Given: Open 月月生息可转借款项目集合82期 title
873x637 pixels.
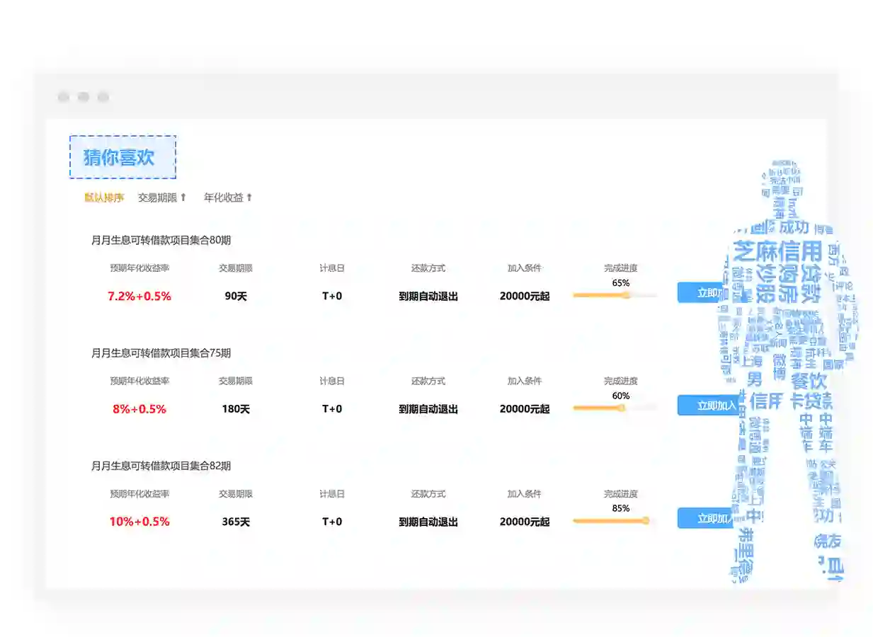Looking at the screenshot, I should click(x=161, y=466).
